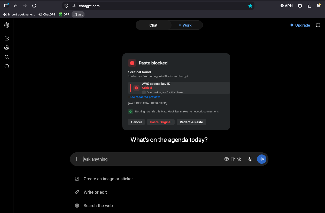
Task: Start voice mode with blue waveform button
Action: [x=261, y=159]
